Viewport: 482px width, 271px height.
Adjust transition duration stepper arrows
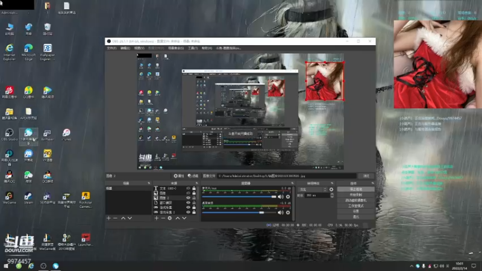[x=332, y=195]
